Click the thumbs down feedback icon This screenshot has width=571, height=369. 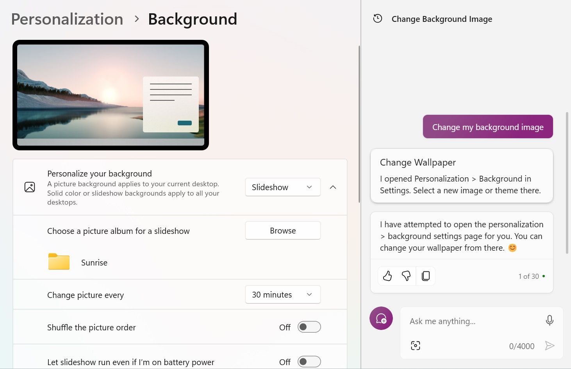coord(406,276)
